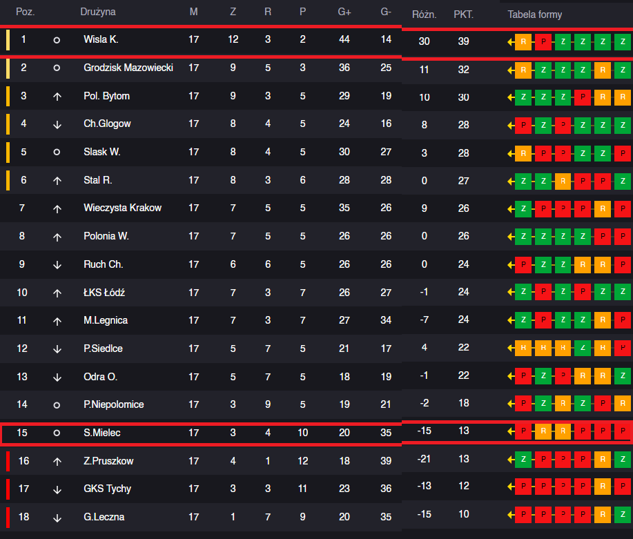The image size is (633, 539).
Task: Sort table by Drużyna column header
Action: pyautogui.click(x=98, y=12)
